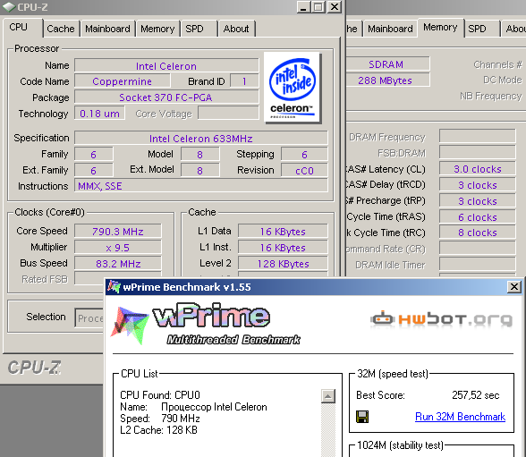The width and height of the screenshot is (526, 457).
Task: Click the 0.18 um technology value
Action: [x=99, y=114]
